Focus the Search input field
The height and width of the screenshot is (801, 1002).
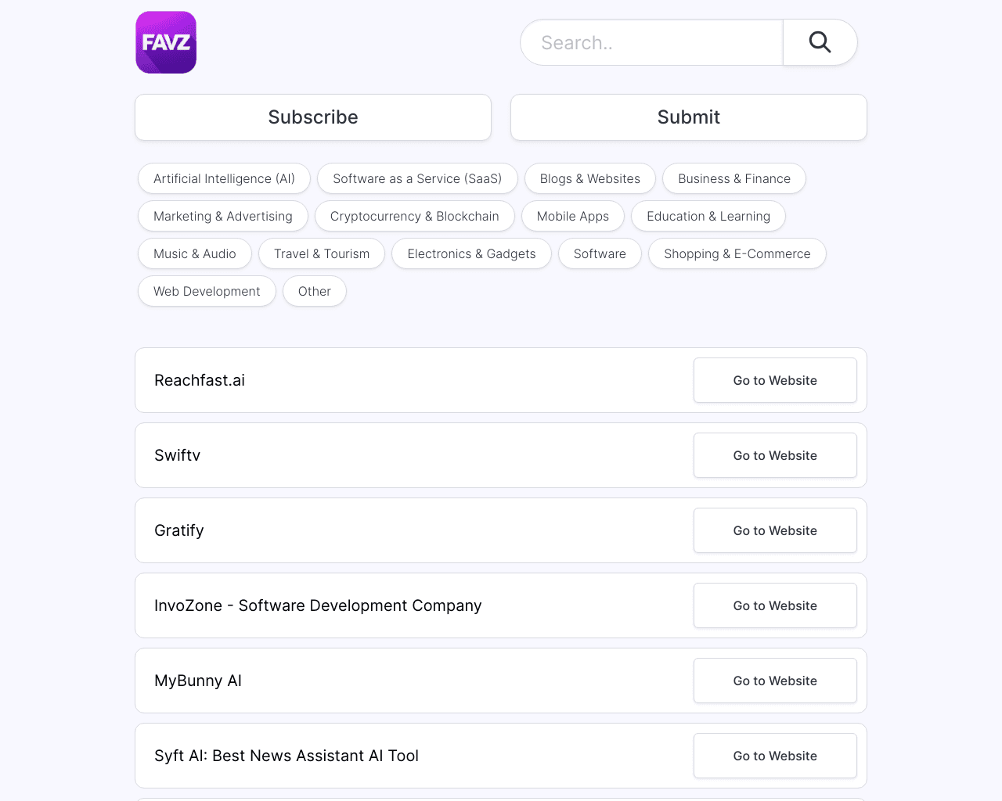coord(651,42)
